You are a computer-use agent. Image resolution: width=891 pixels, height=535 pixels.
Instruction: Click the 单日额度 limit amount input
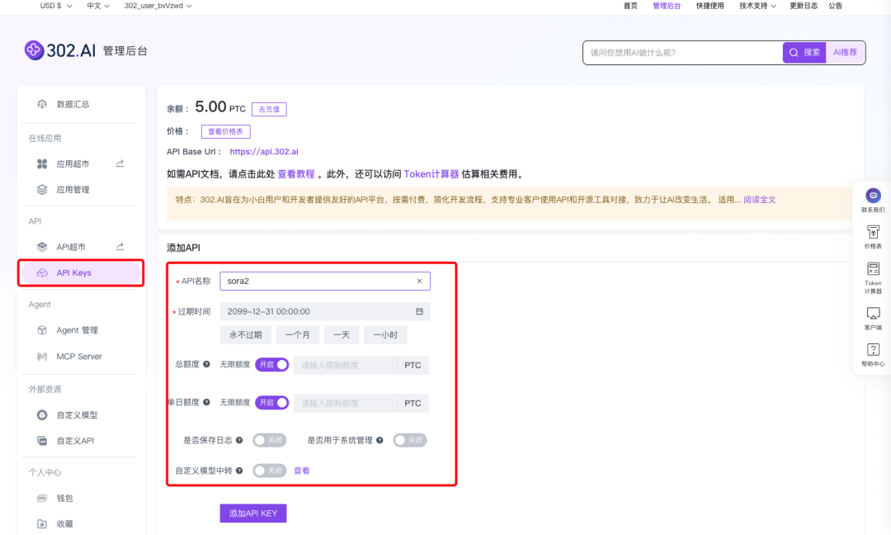[345, 403]
